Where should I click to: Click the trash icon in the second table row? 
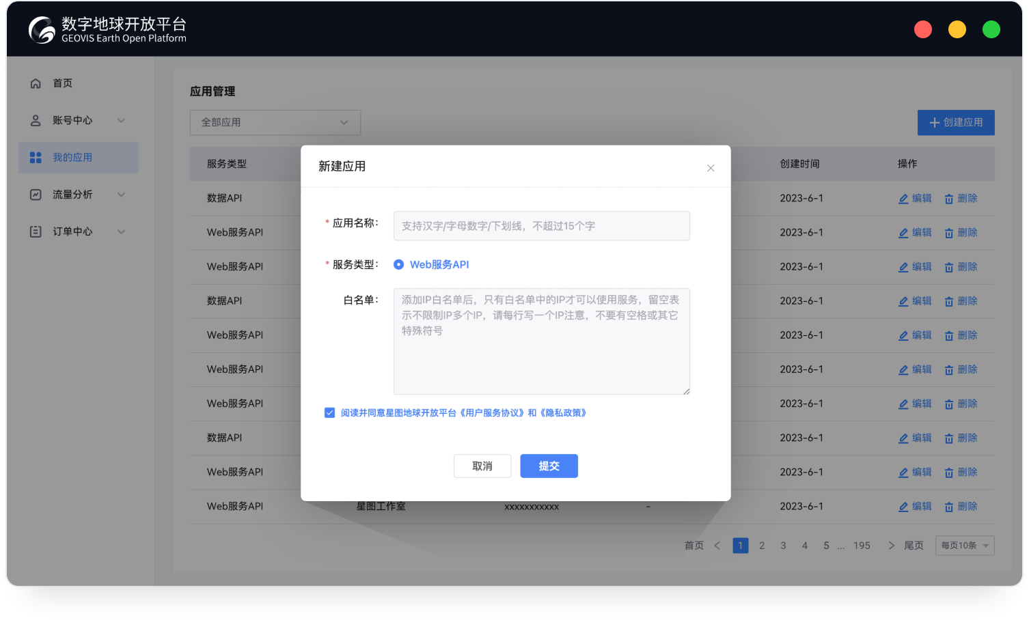[949, 234]
